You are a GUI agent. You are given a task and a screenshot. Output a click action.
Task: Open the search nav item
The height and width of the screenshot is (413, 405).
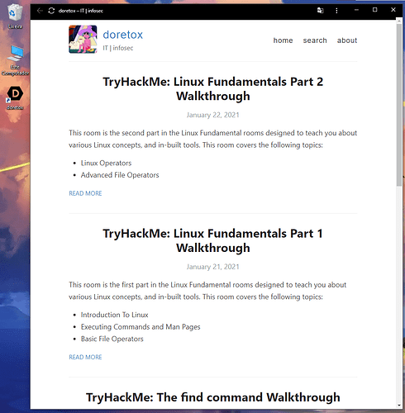315,40
